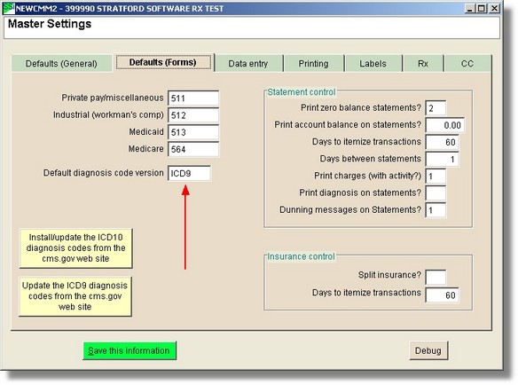Image resolution: width=518 pixels, height=385 pixels.
Task: Focus Statement control Days to itemize transactions field
Action: click(x=442, y=142)
